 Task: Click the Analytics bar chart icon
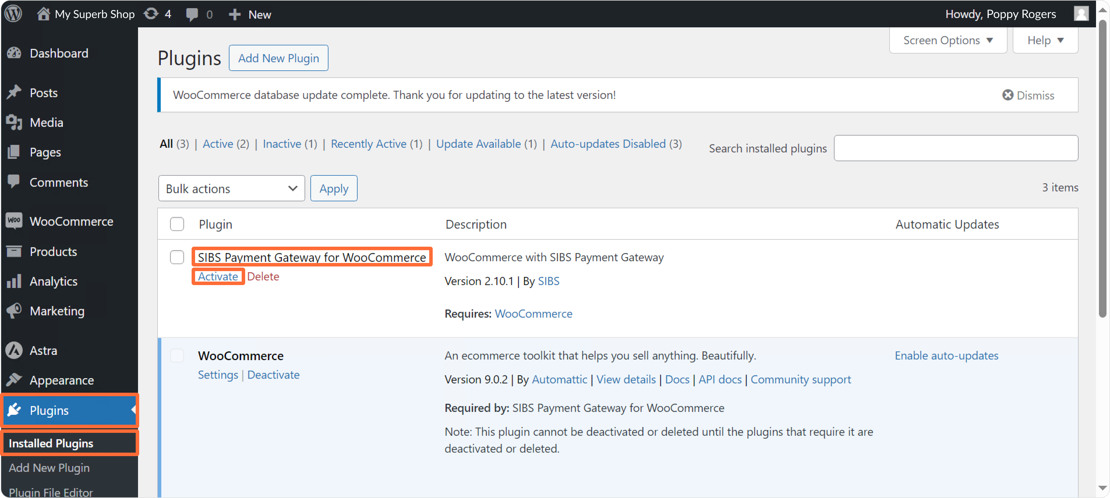coord(14,282)
